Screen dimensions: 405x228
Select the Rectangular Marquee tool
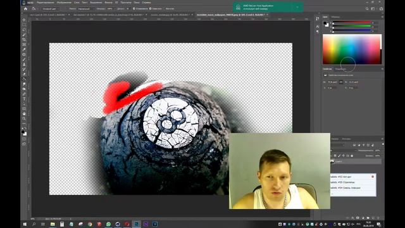(24, 25)
